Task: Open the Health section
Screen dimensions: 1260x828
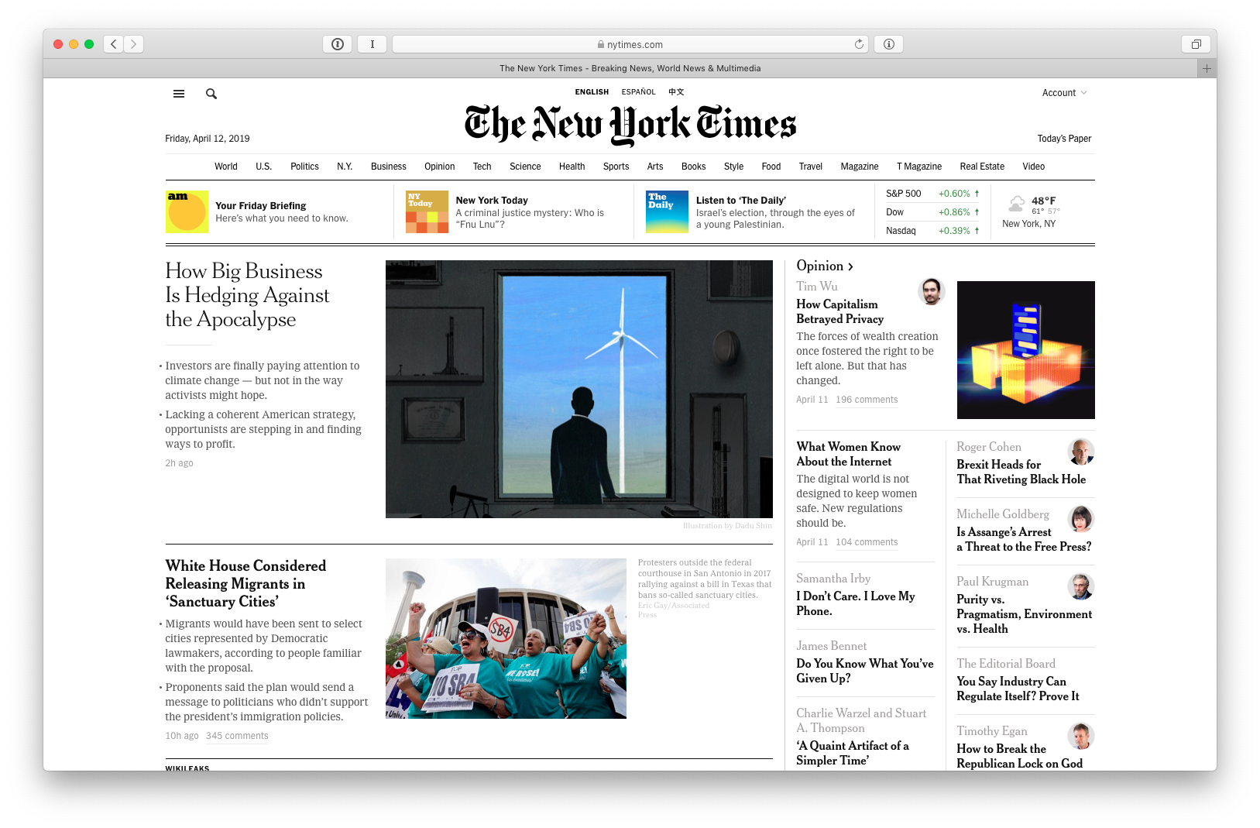Action: (572, 167)
